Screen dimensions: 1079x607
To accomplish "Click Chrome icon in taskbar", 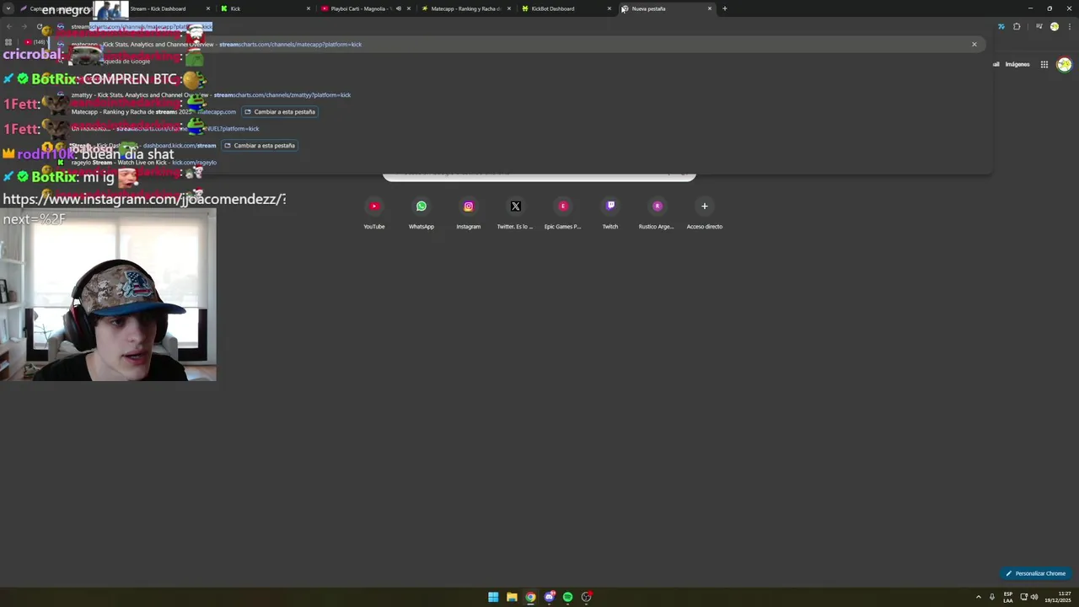I will (530, 597).
